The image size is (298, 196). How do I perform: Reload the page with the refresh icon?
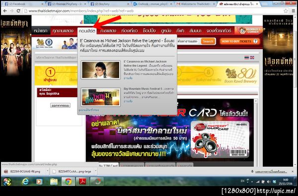pyautogui.click(x=18, y=11)
